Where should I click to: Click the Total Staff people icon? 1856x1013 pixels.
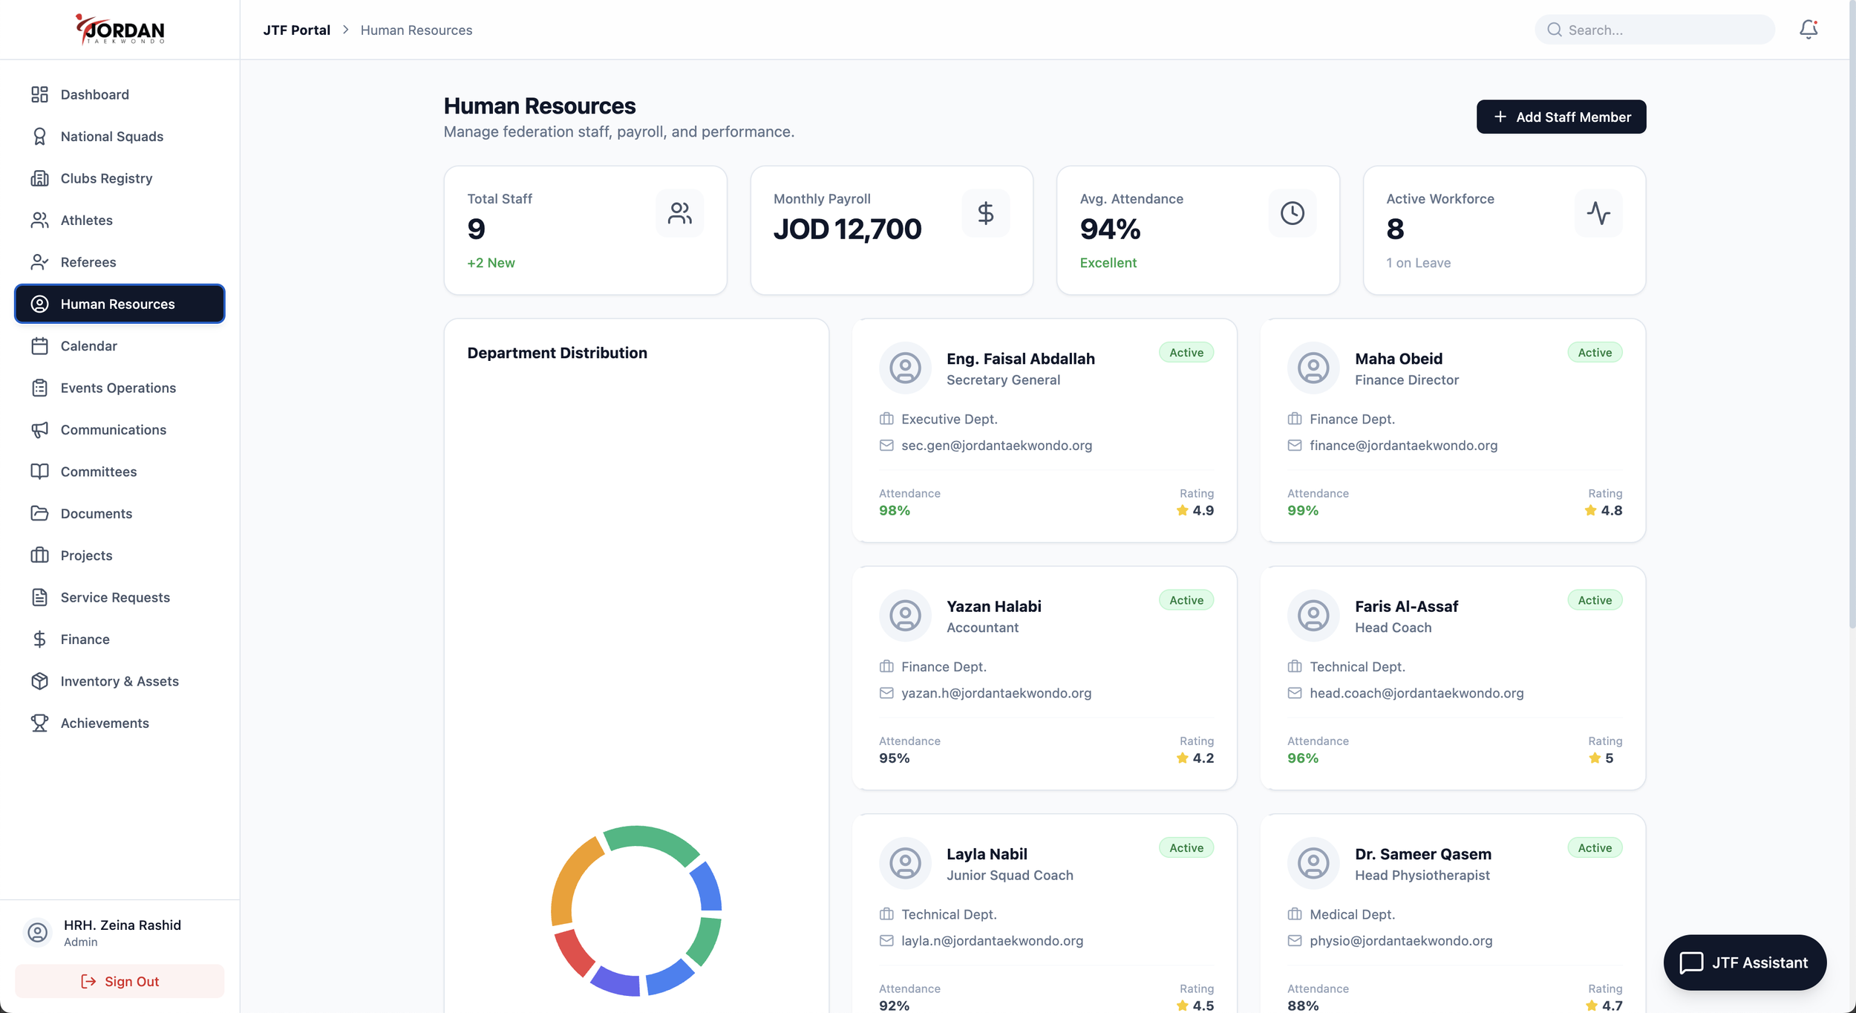coord(679,214)
